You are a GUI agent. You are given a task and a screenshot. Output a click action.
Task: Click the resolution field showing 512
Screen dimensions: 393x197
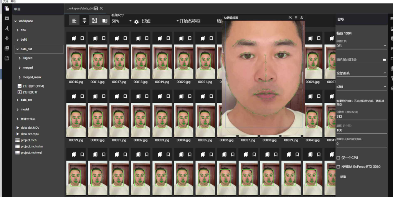tap(361, 117)
